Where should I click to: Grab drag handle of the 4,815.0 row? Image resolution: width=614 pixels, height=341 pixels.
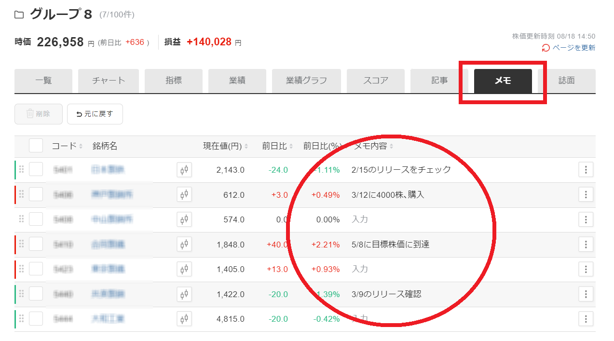coord(21,318)
